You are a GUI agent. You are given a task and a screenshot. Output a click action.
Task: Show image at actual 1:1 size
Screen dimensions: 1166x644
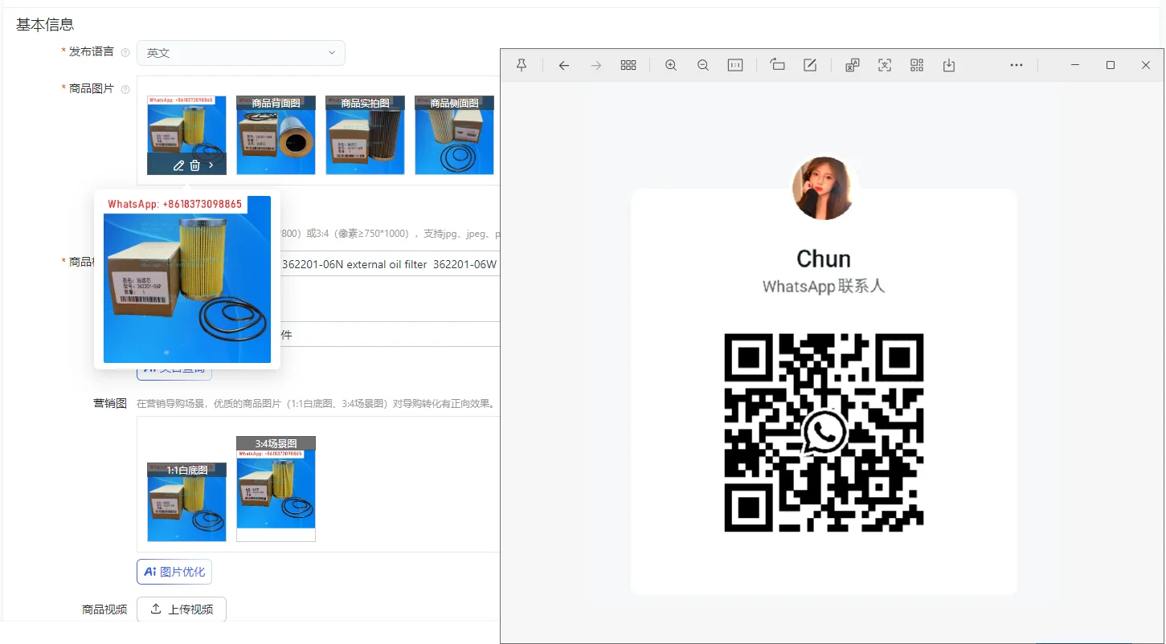735,65
